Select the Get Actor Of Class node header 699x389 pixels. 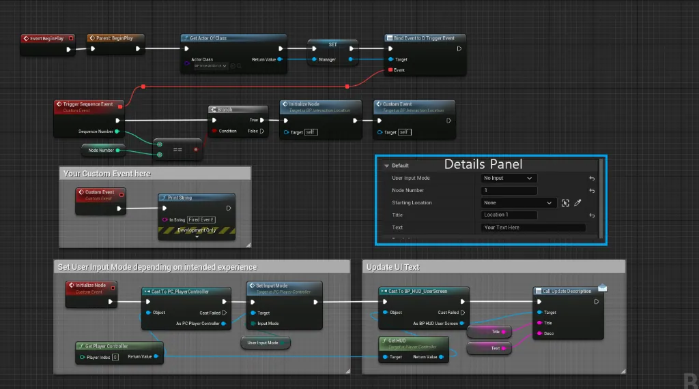tap(233, 38)
